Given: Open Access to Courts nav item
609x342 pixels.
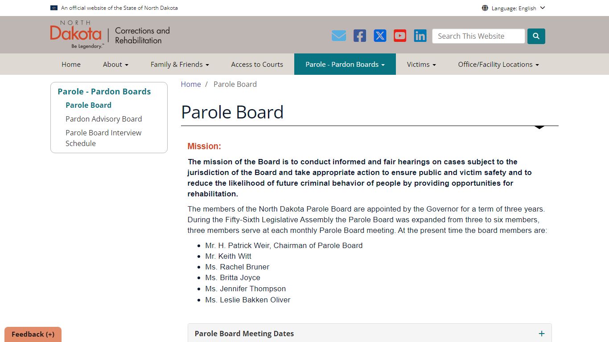Looking at the screenshot, I should (257, 64).
